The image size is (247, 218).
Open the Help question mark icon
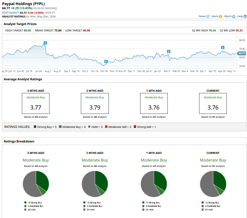click(245, 16)
